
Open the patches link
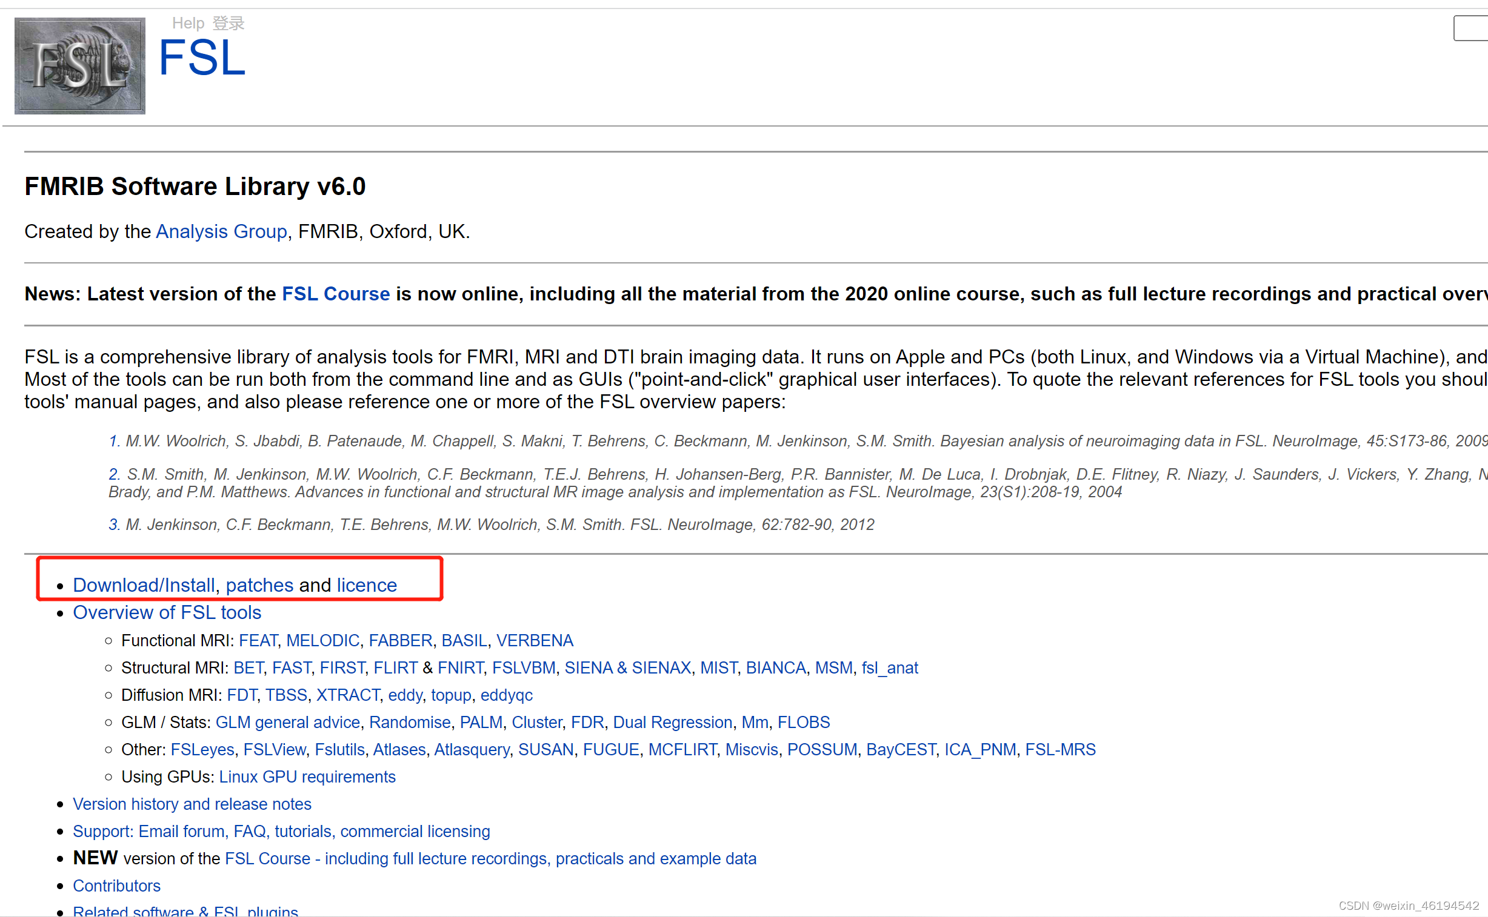coord(259,584)
